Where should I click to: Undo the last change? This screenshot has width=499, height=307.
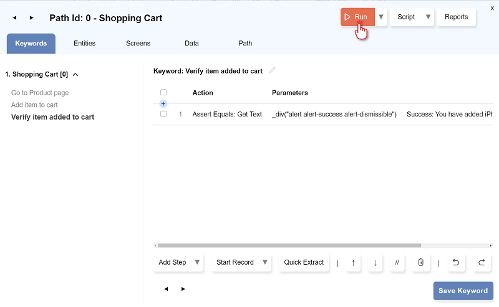(x=455, y=263)
